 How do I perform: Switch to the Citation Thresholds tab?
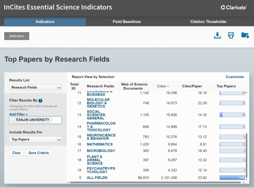208,22
